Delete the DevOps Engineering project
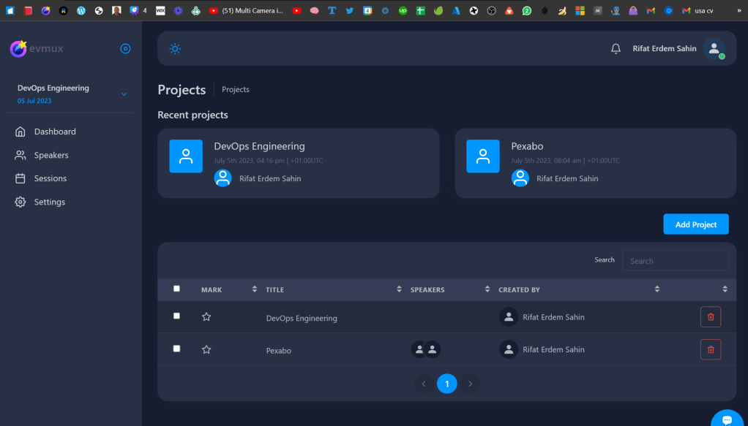 click(711, 317)
